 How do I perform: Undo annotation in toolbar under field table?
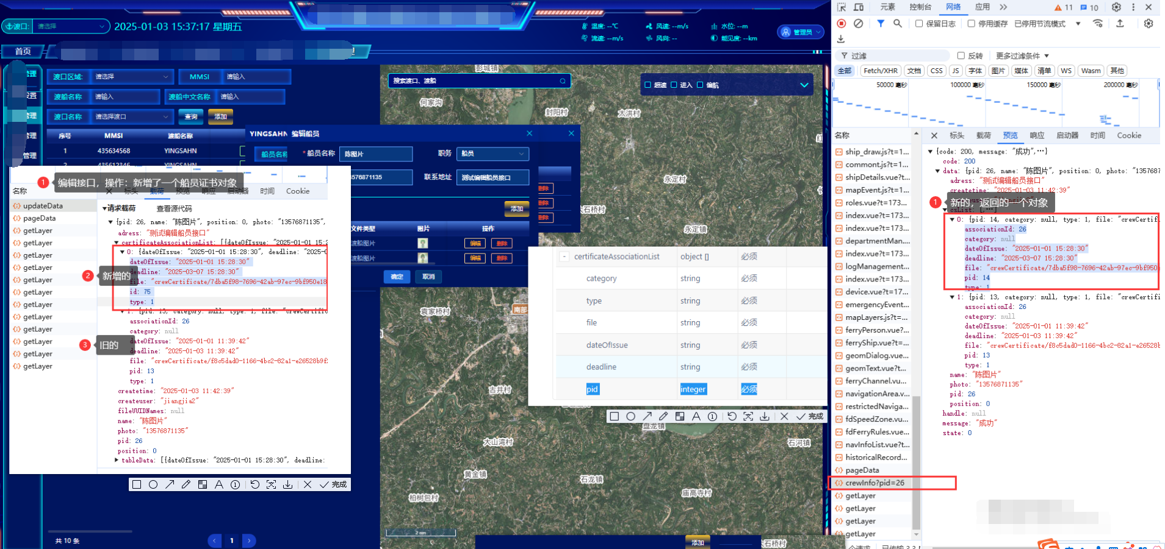click(732, 416)
